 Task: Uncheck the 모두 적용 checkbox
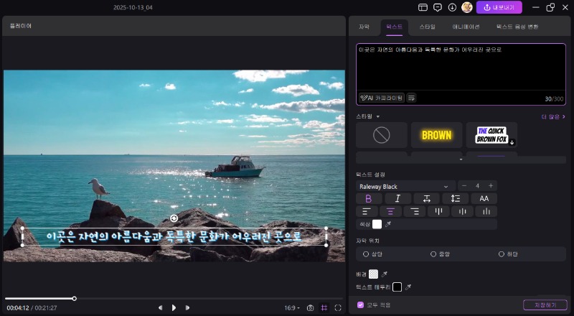pyautogui.click(x=361, y=305)
